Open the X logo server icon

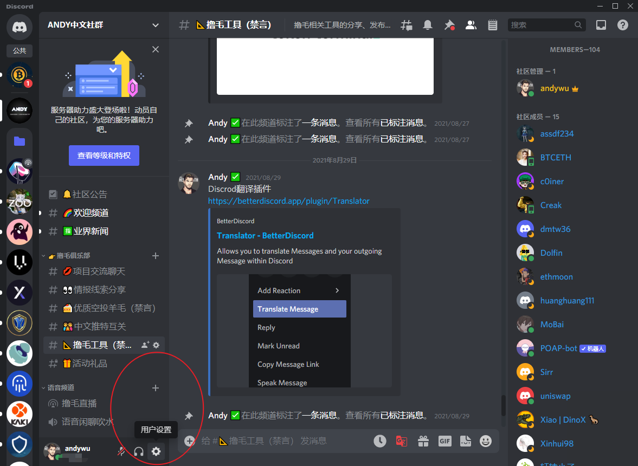(x=19, y=293)
